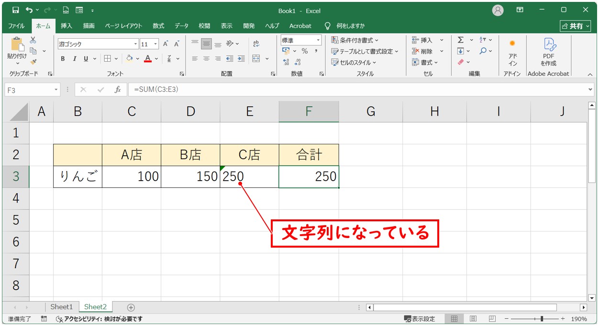Click the Cut scissors icon
599x326 pixels.
pos(33,40)
